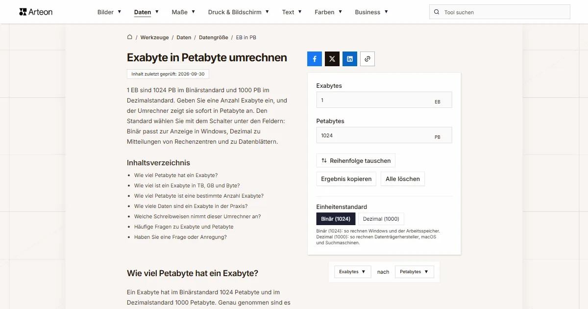The height and width of the screenshot is (309, 588).
Task: Swap order with Reihenfolge tauschen
Action: 356,160
